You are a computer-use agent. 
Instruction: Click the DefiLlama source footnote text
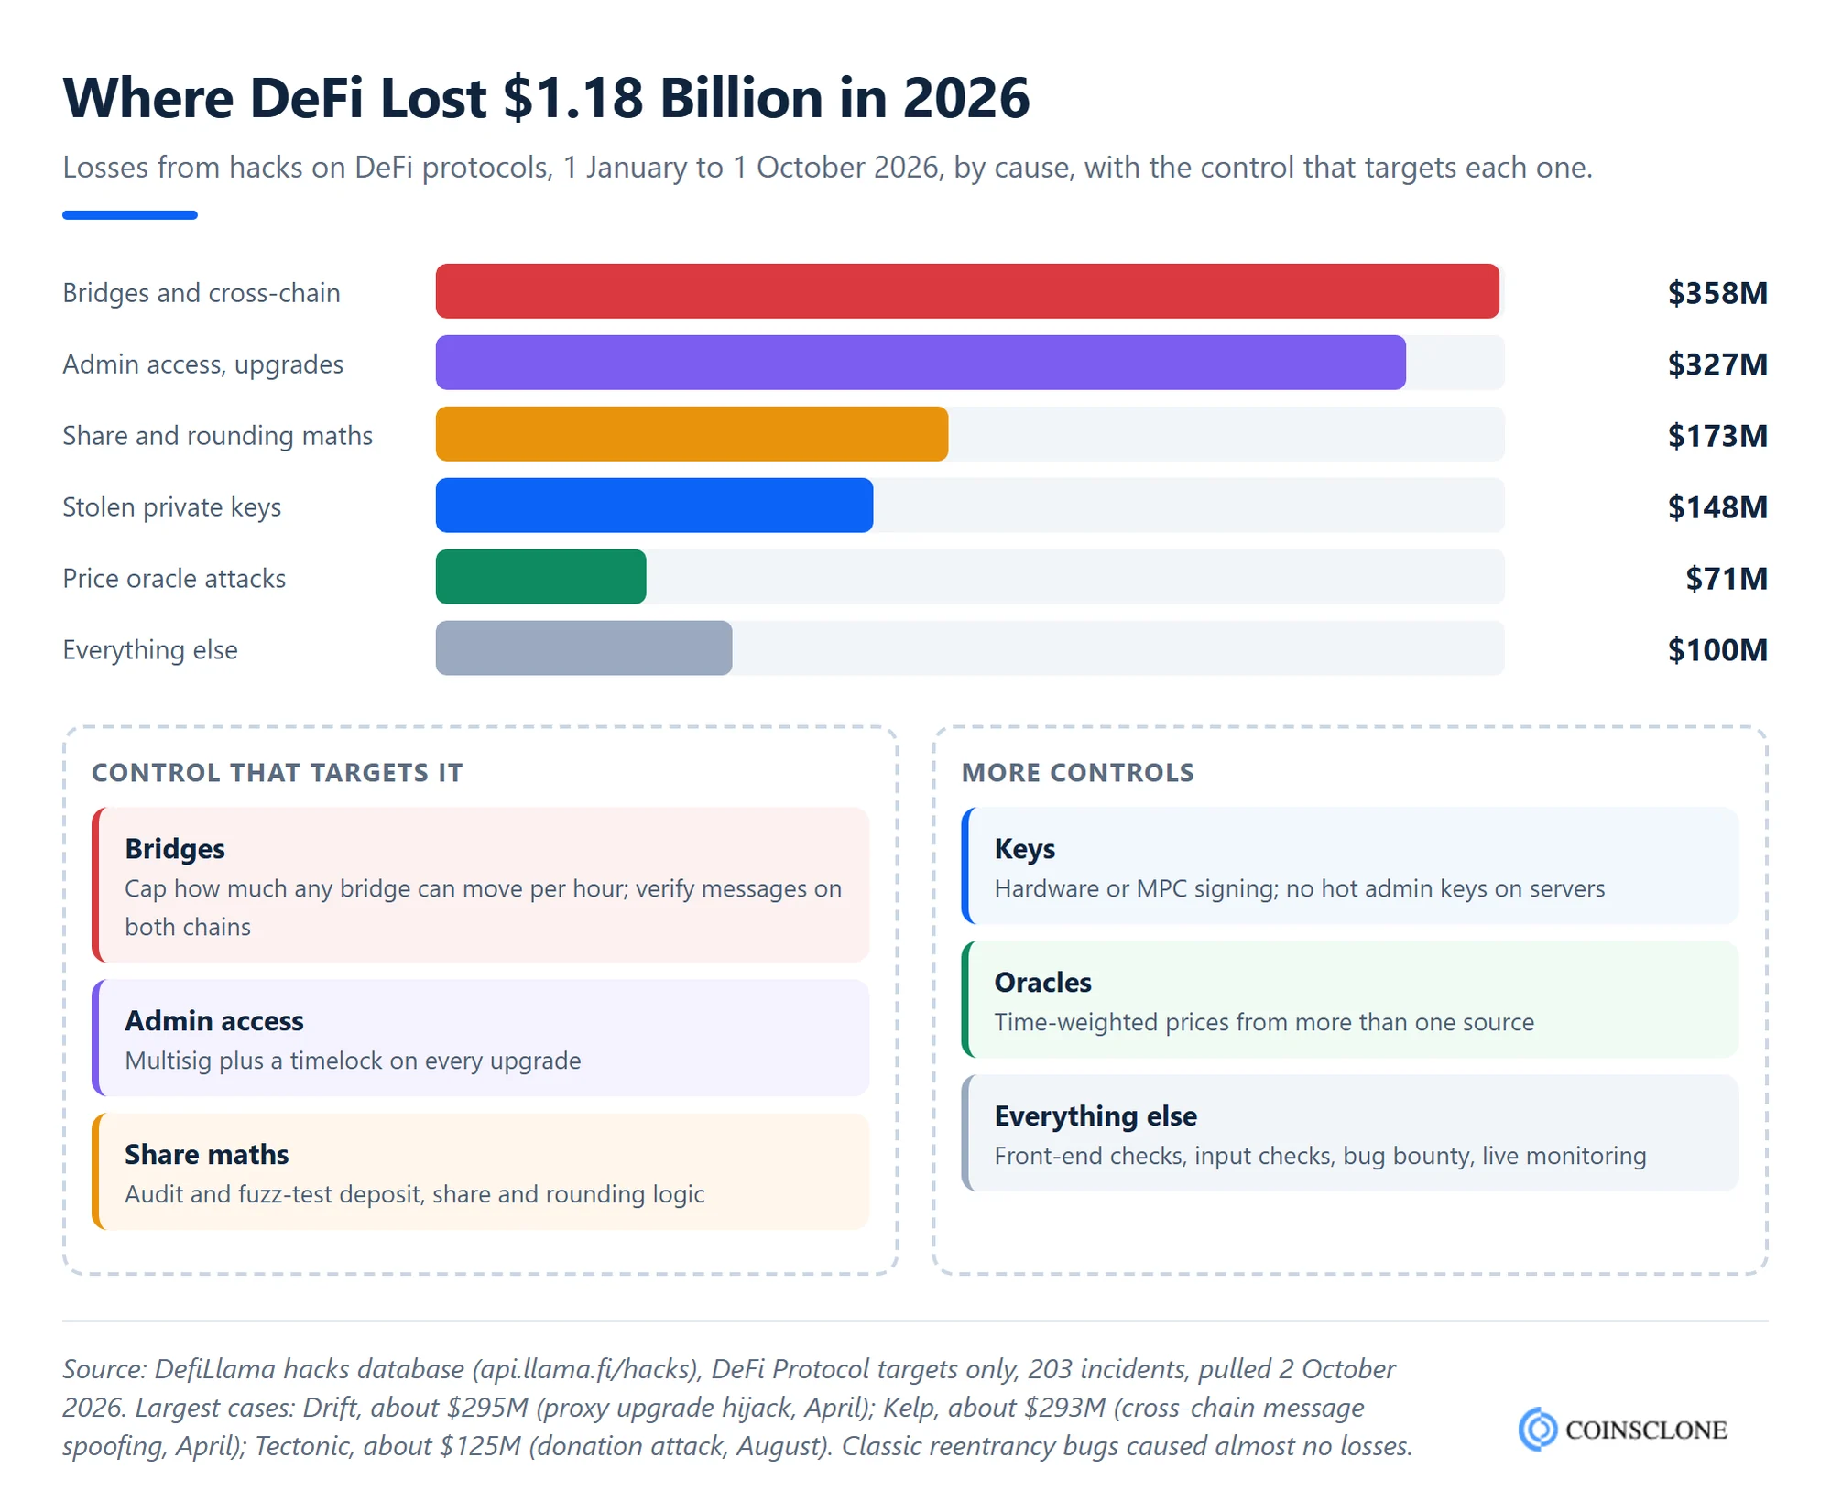point(737,1408)
